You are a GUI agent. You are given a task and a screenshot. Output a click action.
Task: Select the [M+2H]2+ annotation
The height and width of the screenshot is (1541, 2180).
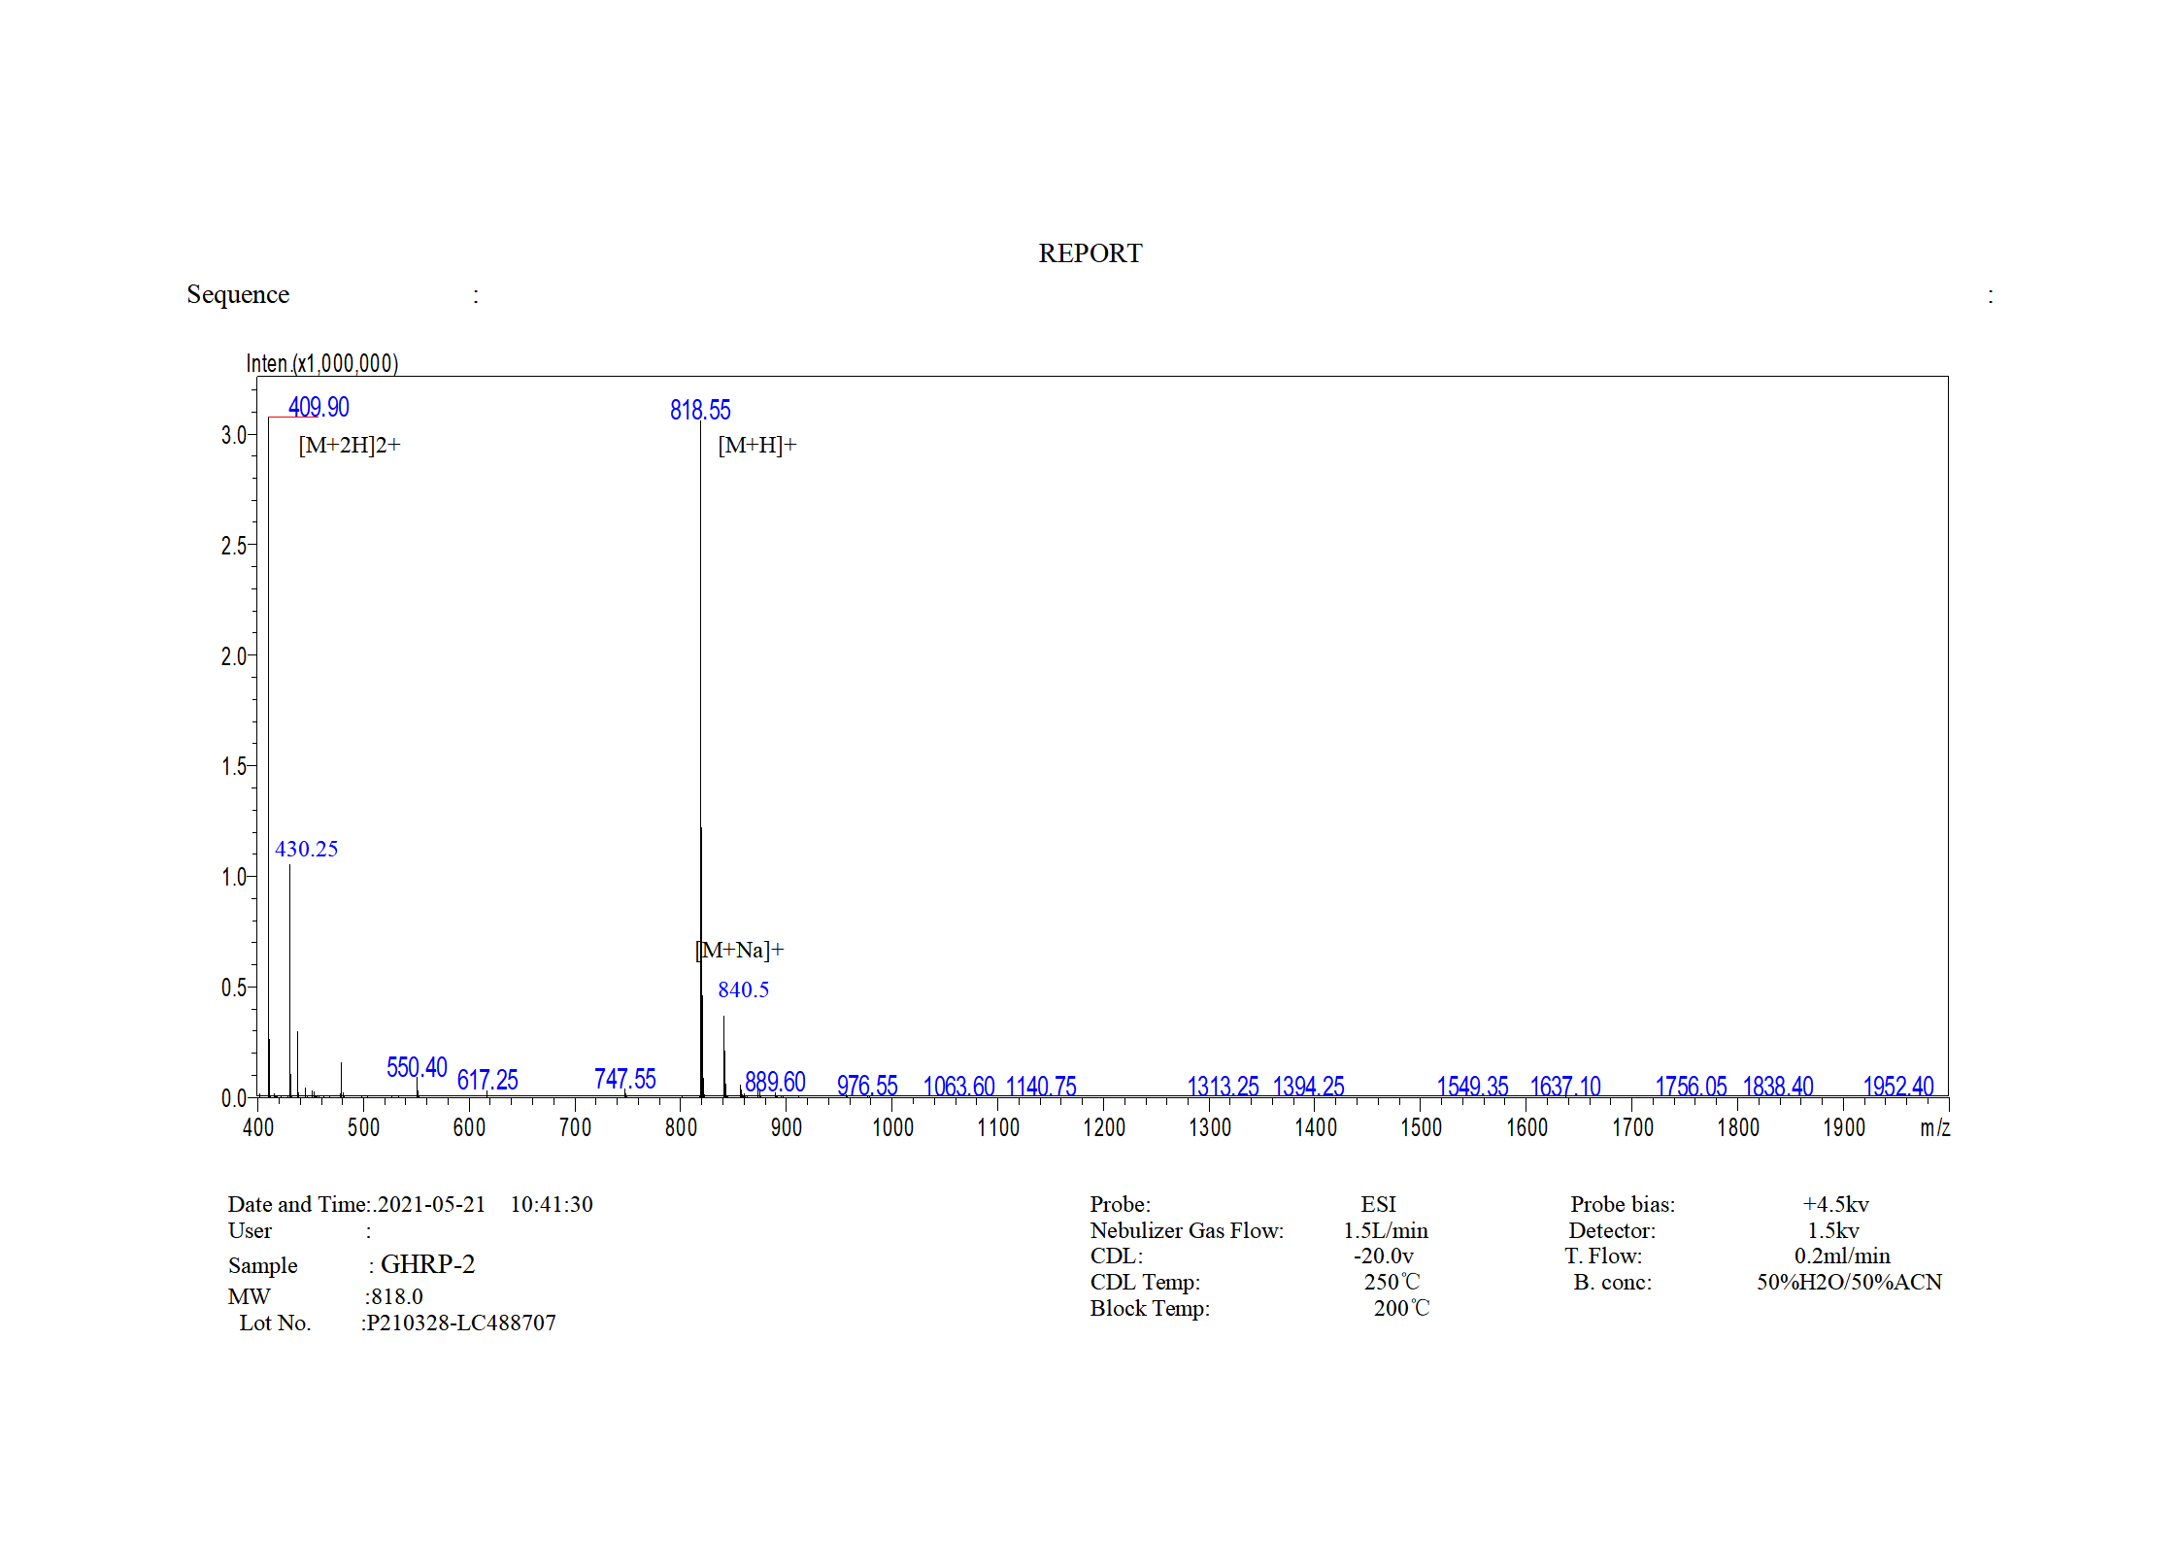349,445
